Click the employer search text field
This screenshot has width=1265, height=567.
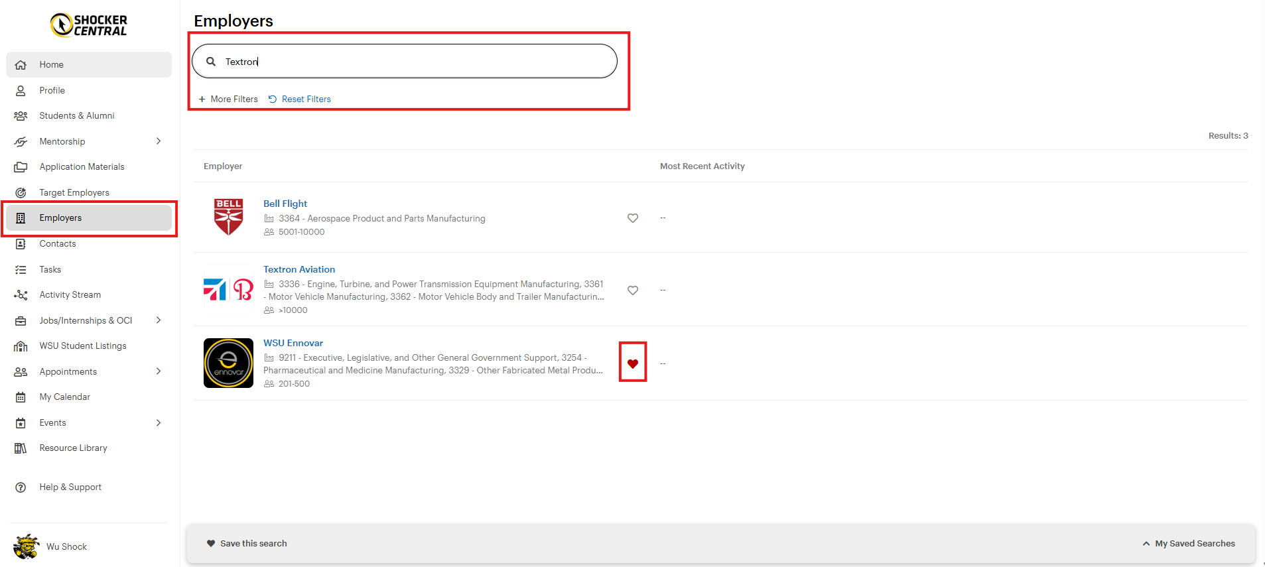(405, 61)
